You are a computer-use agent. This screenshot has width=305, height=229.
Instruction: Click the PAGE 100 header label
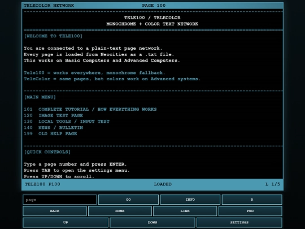point(154,6)
